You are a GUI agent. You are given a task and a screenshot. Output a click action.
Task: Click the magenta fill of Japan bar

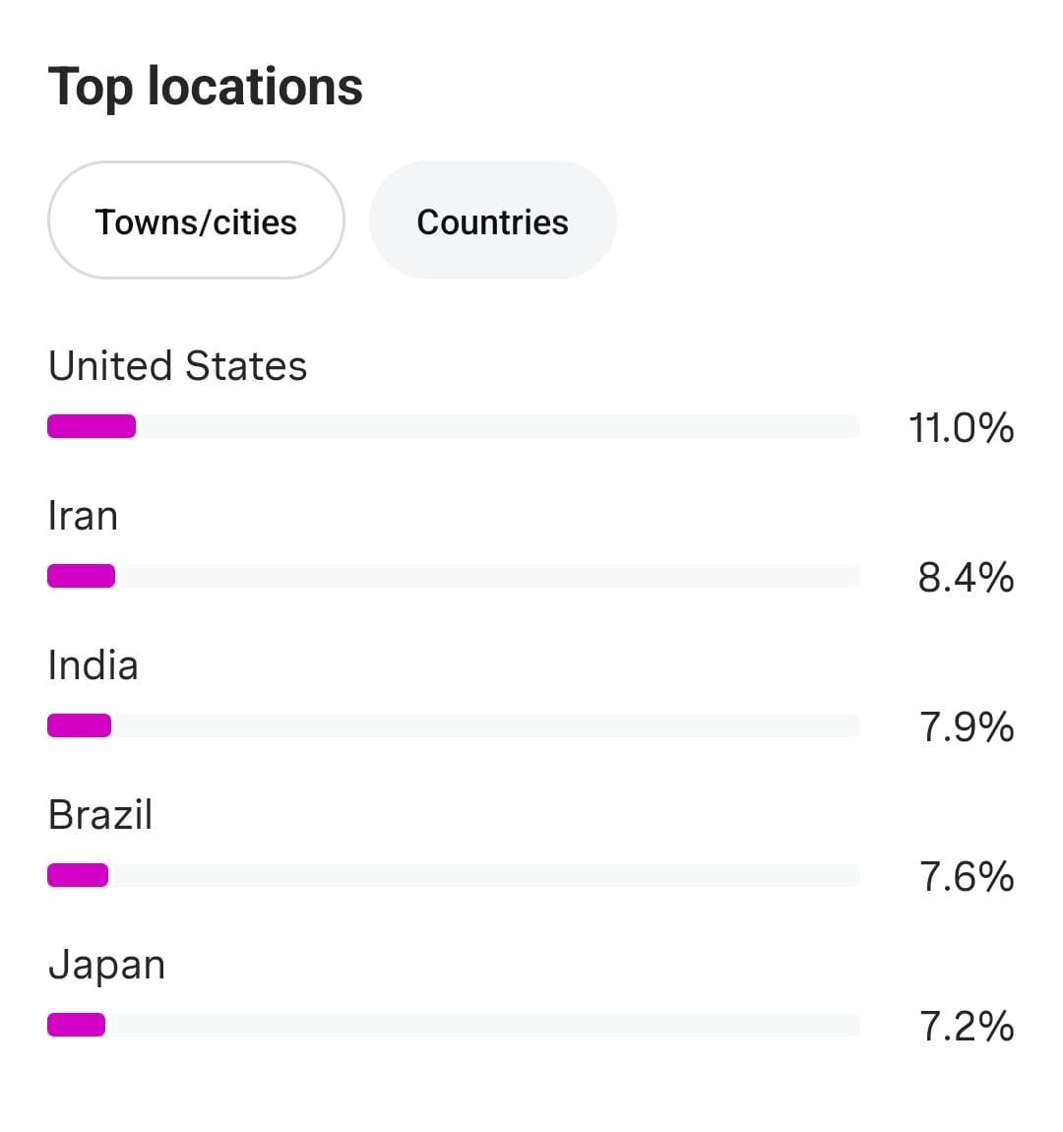[76, 1025]
